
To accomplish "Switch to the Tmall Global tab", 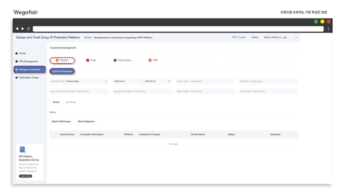I will [x=122, y=60].
